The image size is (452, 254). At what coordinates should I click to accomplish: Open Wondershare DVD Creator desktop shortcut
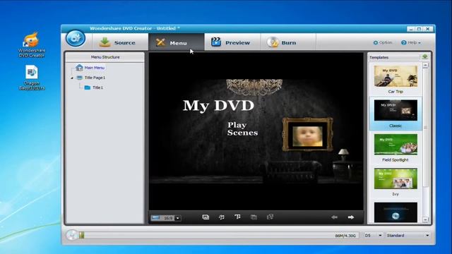31,45
